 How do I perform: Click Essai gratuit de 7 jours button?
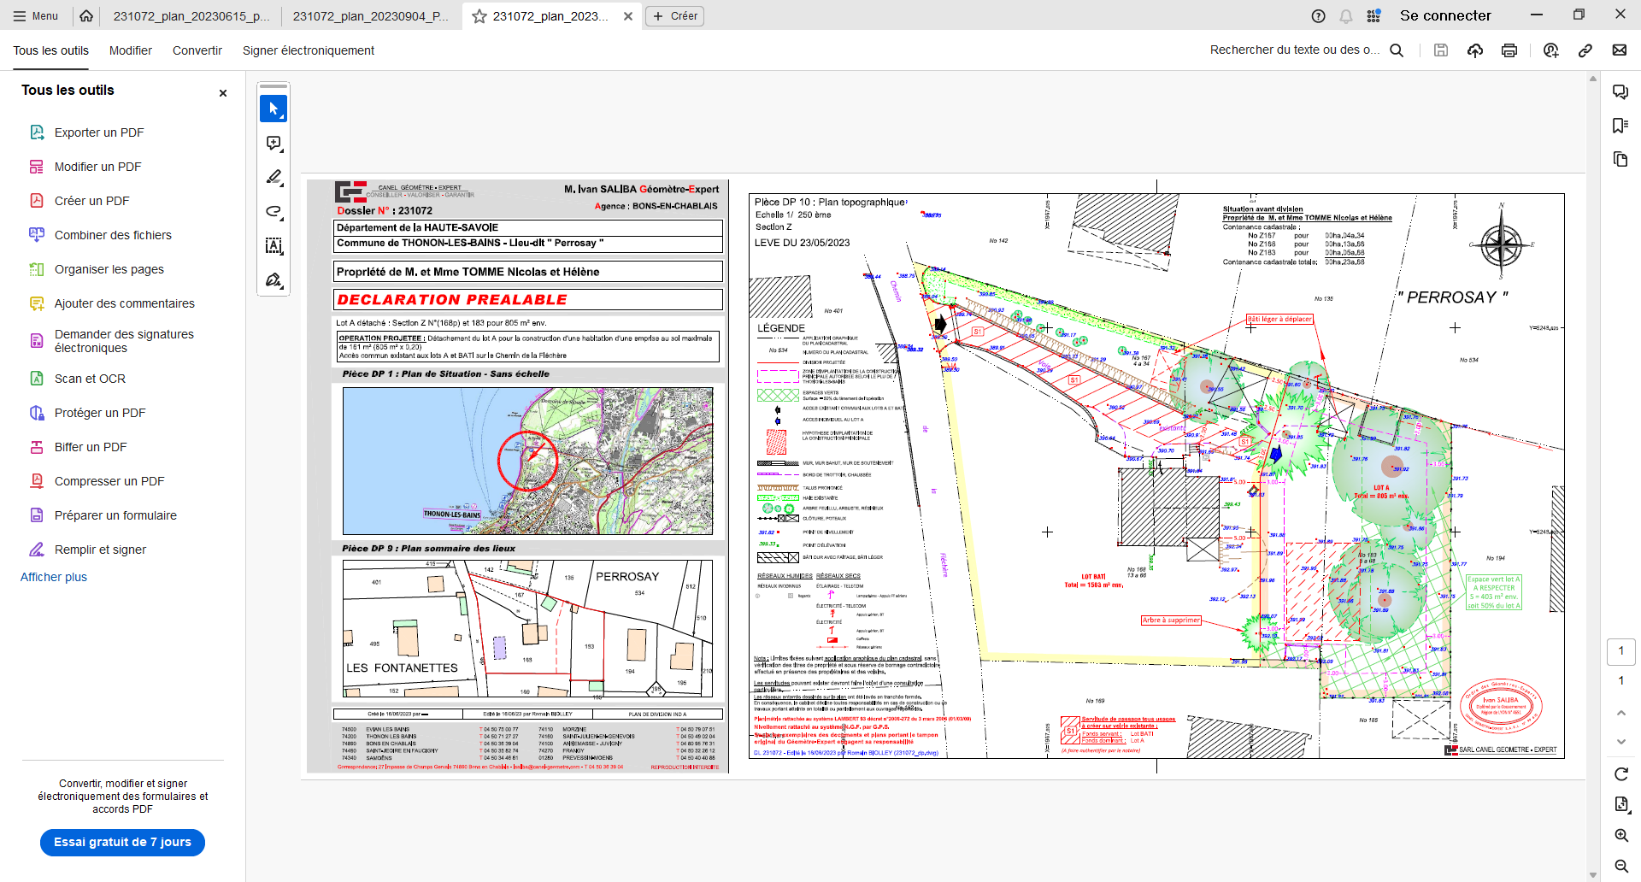click(x=122, y=842)
